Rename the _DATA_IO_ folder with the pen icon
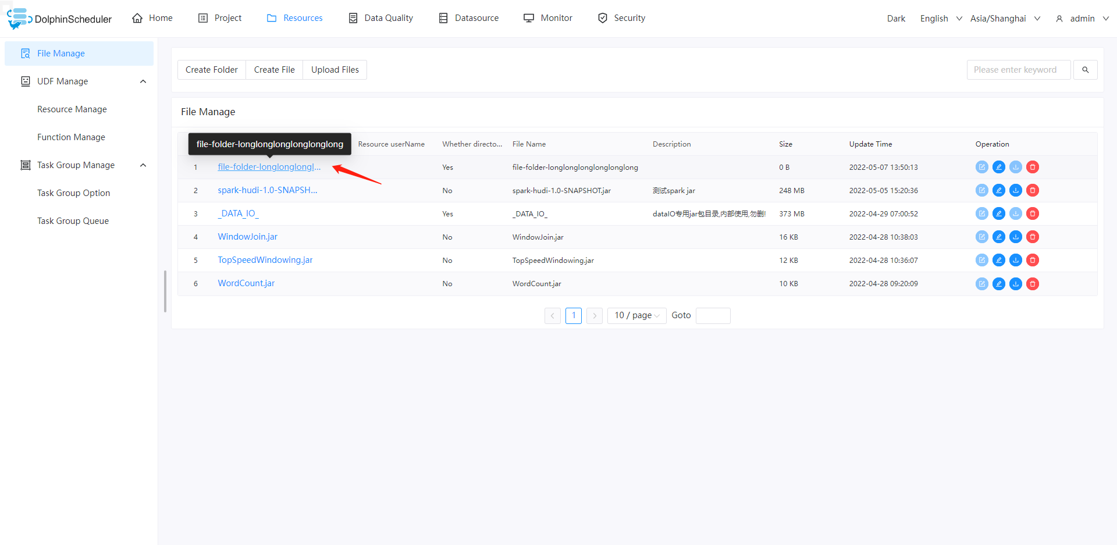The width and height of the screenshot is (1117, 545). coord(999,213)
